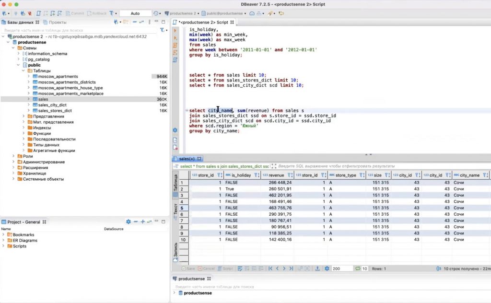Click the Project panel settings gear icon
The height and width of the screenshot is (303, 491).
(129, 221)
